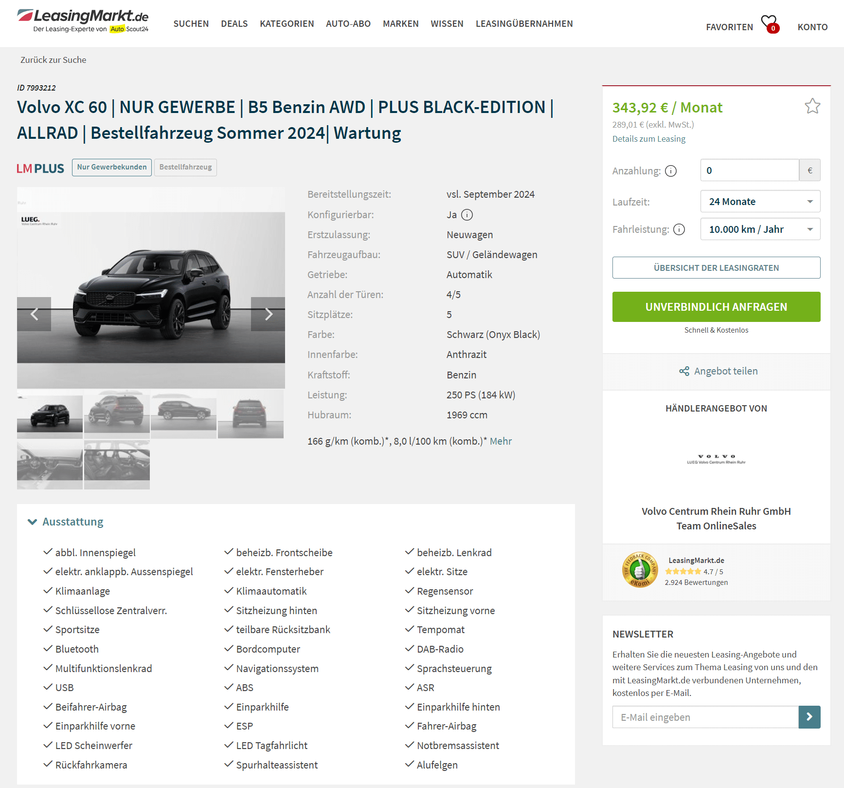Click UNVERBINDLICH ANFRAGEN button

click(716, 307)
